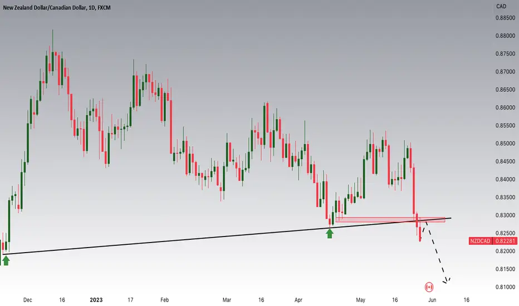Click the Canada economic event flag icon
Screen dimensions: 519x306
pyautogui.click(x=429, y=287)
